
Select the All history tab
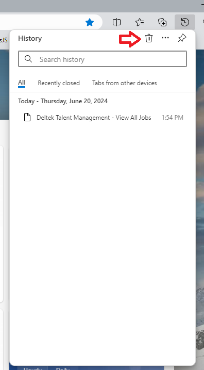pos(22,83)
